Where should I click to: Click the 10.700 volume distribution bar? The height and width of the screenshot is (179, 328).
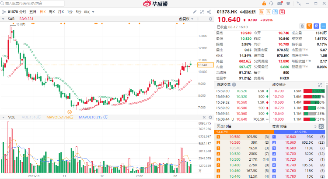pyautogui.click(x=314, y=91)
